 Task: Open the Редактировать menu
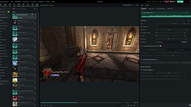18,1
